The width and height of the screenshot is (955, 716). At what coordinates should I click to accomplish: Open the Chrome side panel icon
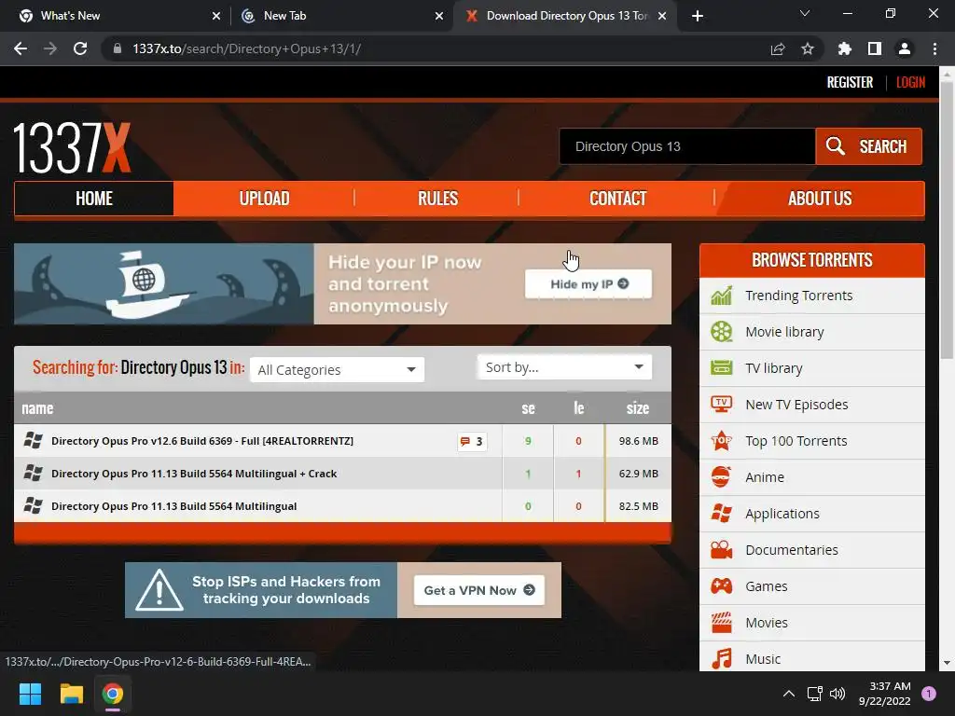coord(875,48)
